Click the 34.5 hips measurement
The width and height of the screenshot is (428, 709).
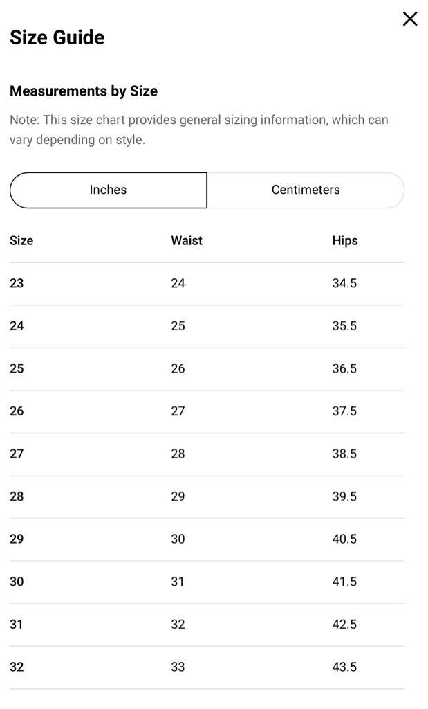tap(344, 283)
